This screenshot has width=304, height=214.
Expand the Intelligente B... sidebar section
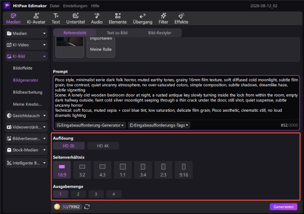[x=26, y=163]
